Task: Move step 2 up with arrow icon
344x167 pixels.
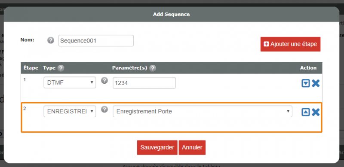Action: tap(306, 112)
